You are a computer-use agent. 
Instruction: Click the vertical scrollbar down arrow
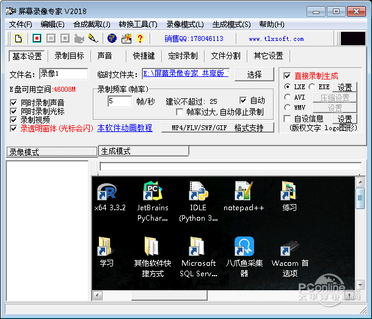pyautogui.click(x=360, y=284)
